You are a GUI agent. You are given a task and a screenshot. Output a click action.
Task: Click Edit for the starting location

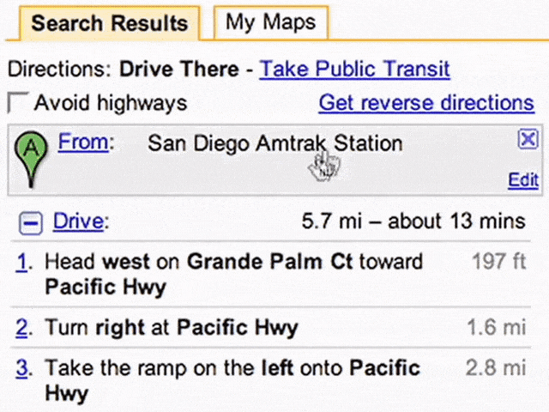pyautogui.click(x=523, y=180)
